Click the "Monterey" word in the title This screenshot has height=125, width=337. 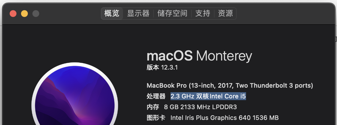click(x=224, y=56)
